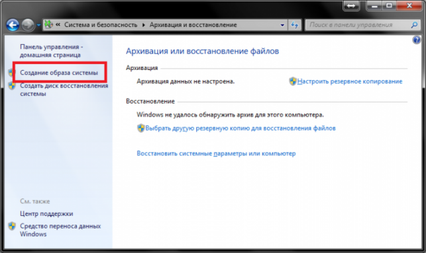Screen dimensions: 426x253
Task: Click 'Настроить резервное копирование' link
Action: click(x=350, y=81)
